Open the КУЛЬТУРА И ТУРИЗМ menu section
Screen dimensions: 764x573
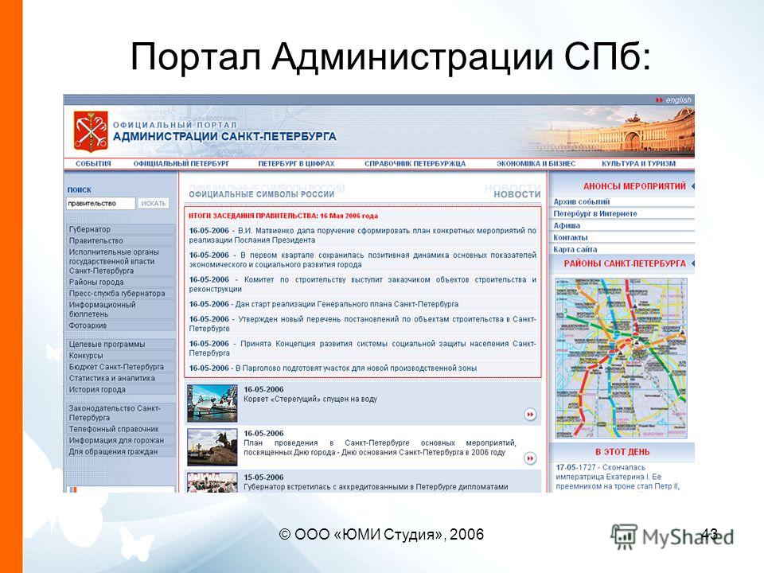pos(639,164)
